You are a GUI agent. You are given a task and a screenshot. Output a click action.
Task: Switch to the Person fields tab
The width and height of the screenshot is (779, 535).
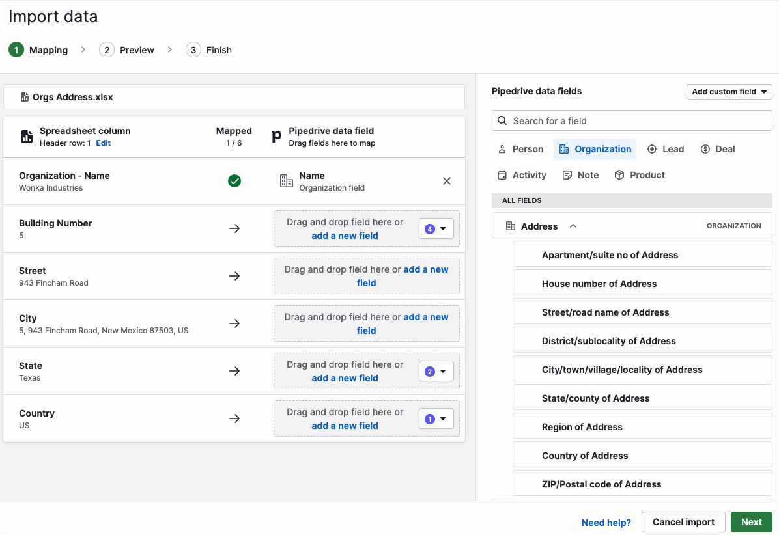coord(520,149)
